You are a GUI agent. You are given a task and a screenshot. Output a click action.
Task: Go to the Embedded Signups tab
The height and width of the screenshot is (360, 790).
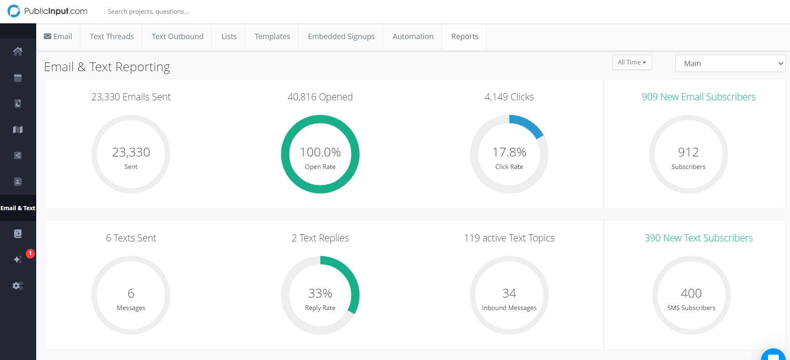341,37
